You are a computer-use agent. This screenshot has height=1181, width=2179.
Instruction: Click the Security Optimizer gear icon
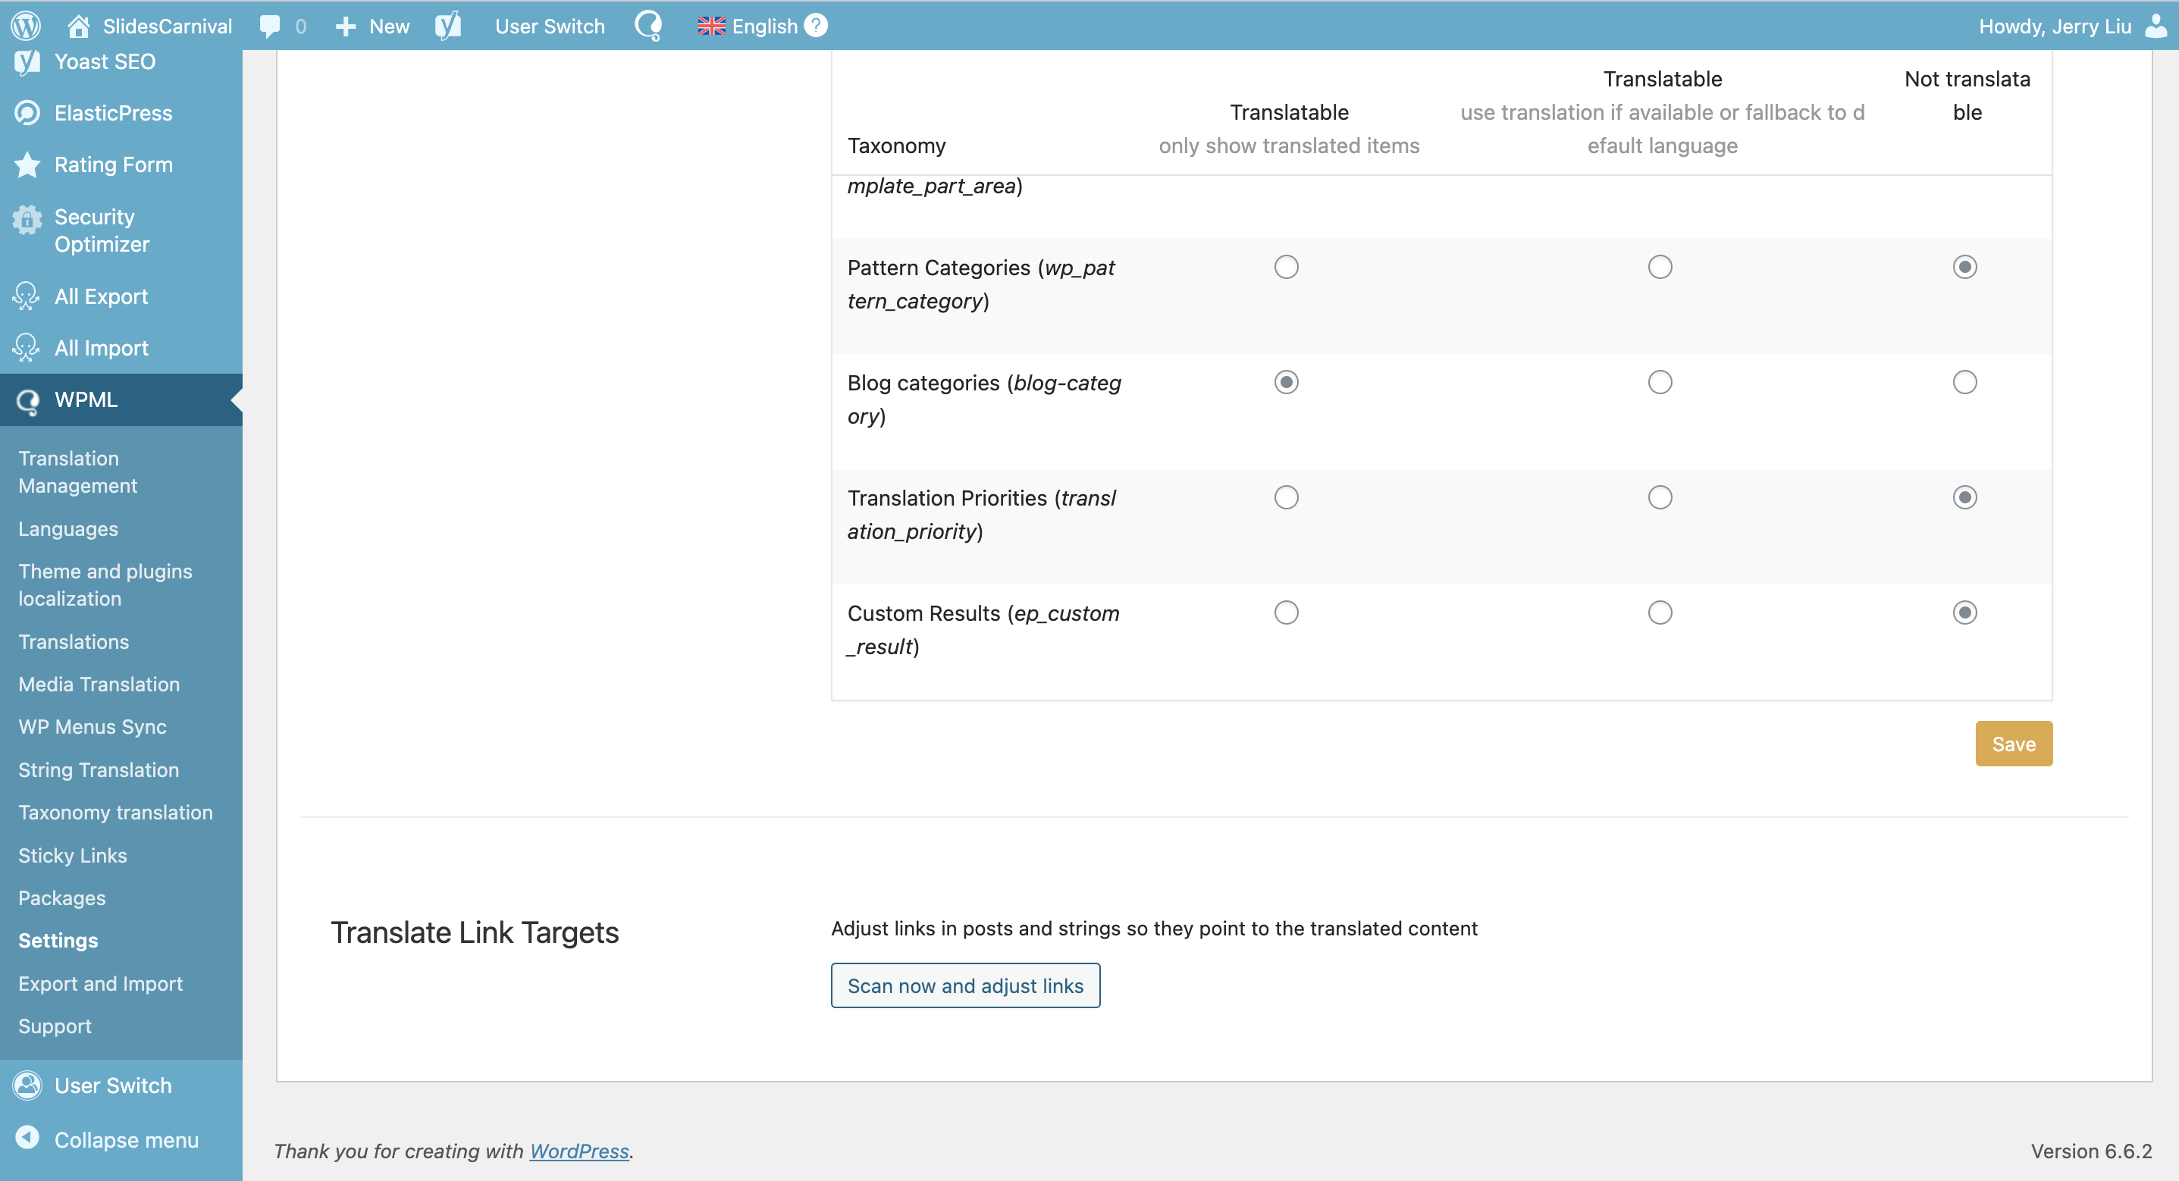tap(27, 219)
